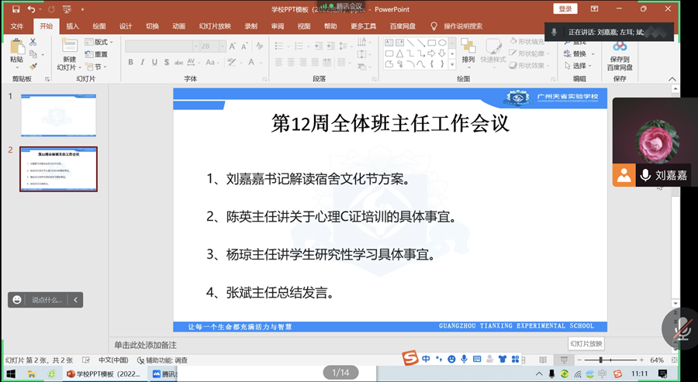The height and width of the screenshot is (382, 698).
Task: Click the Decrease Font Size icon
Action: (x=244, y=46)
